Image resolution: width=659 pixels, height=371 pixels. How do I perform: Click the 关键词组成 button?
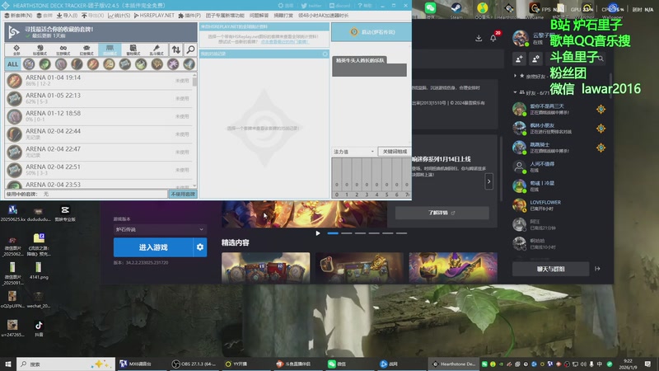coord(395,152)
